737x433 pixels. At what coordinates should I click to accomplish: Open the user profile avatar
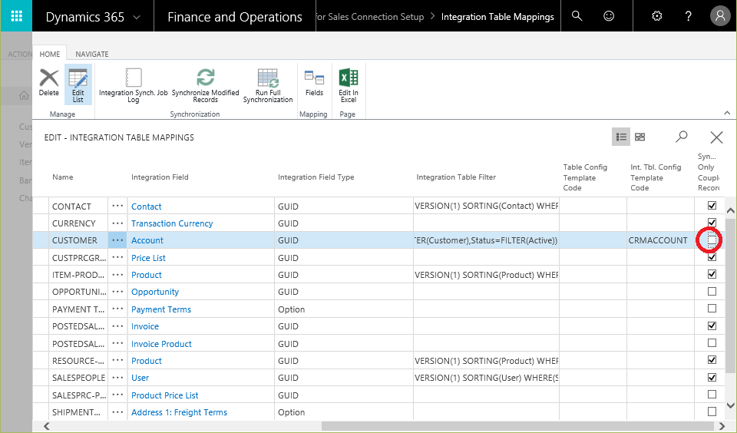click(x=720, y=16)
